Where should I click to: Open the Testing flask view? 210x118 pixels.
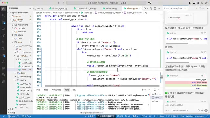click(x=3, y=62)
